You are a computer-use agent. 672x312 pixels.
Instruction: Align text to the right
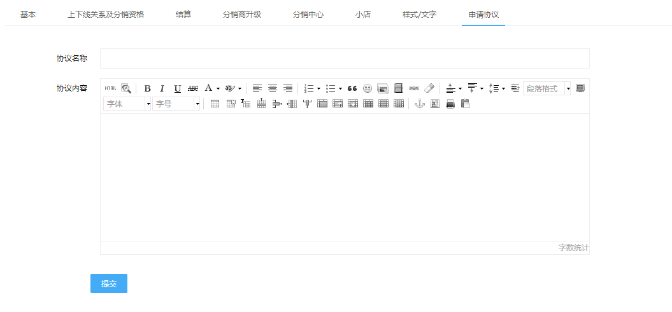288,88
